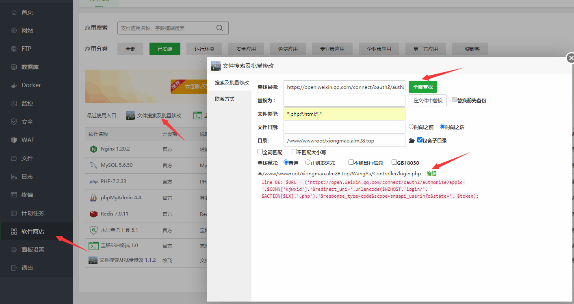Open the folder browse icon beside 目录
This screenshot has height=304, width=574.
pos(412,140)
